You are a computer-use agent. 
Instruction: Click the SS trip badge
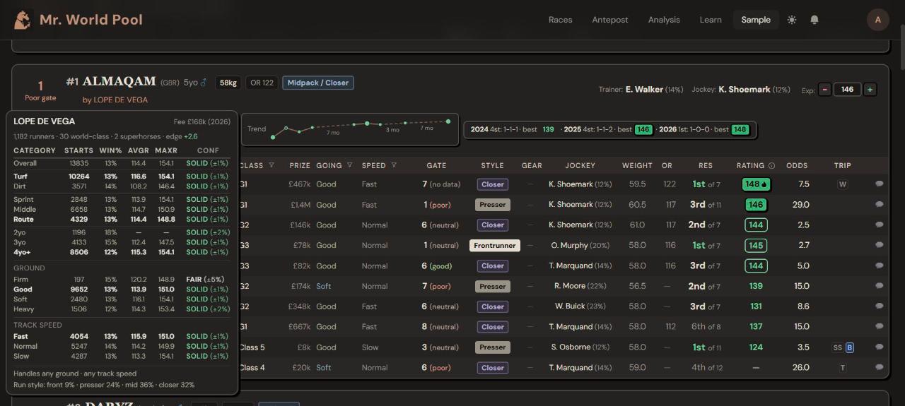click(x=838, y=347)
